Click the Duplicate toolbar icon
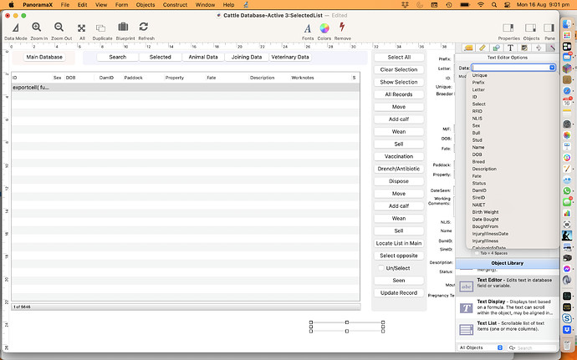577x360 pixels. point(100,28)
